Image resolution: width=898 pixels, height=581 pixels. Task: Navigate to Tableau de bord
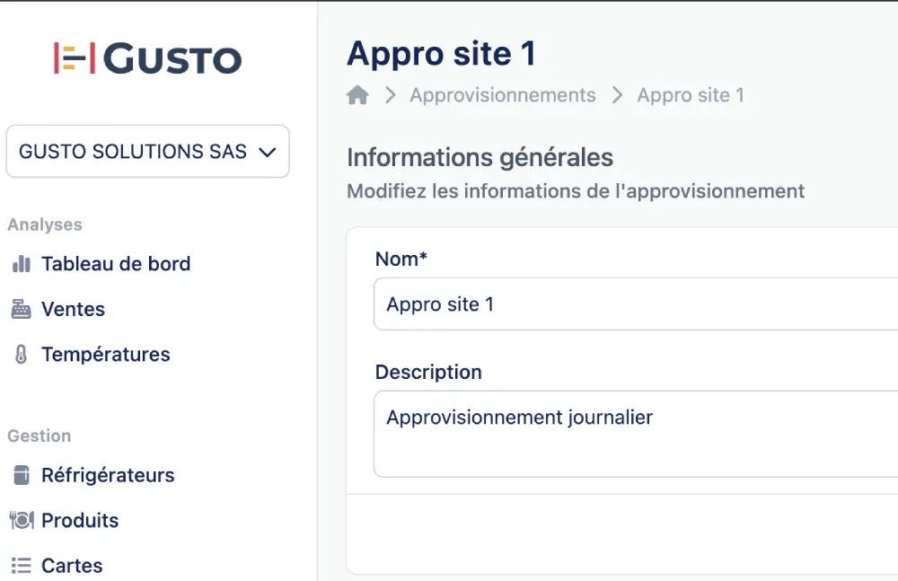coord(117,263)
